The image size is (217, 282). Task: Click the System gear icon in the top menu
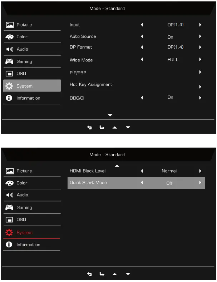click(x=9, y=86)
